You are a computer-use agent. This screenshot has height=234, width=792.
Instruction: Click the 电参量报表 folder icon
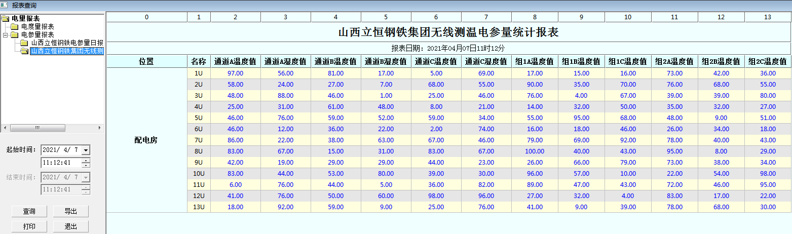pos(14,34)
